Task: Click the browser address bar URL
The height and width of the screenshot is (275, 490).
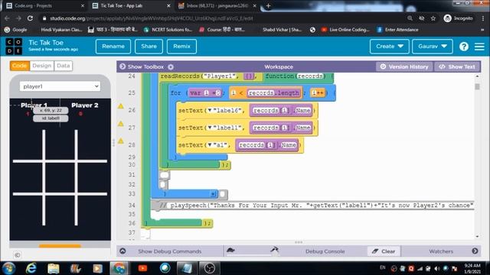Action: point(152,18)
